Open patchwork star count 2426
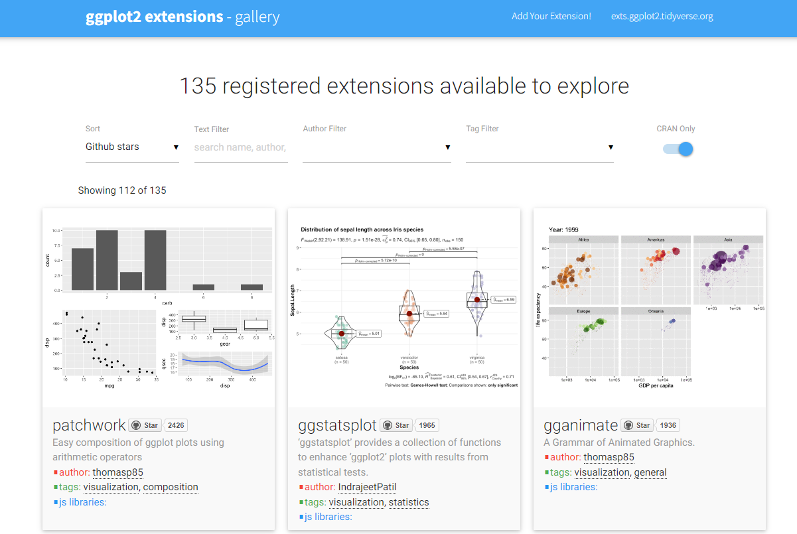 tap(176, 425)
